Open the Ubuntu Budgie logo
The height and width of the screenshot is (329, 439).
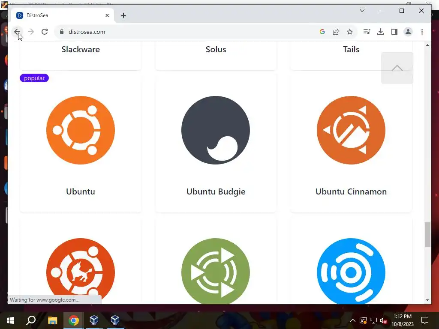coord(216,130)
